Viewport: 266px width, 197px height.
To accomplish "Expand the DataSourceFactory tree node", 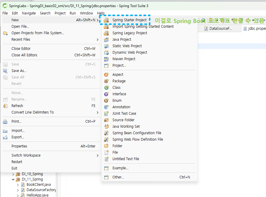I will click(18, 190).
